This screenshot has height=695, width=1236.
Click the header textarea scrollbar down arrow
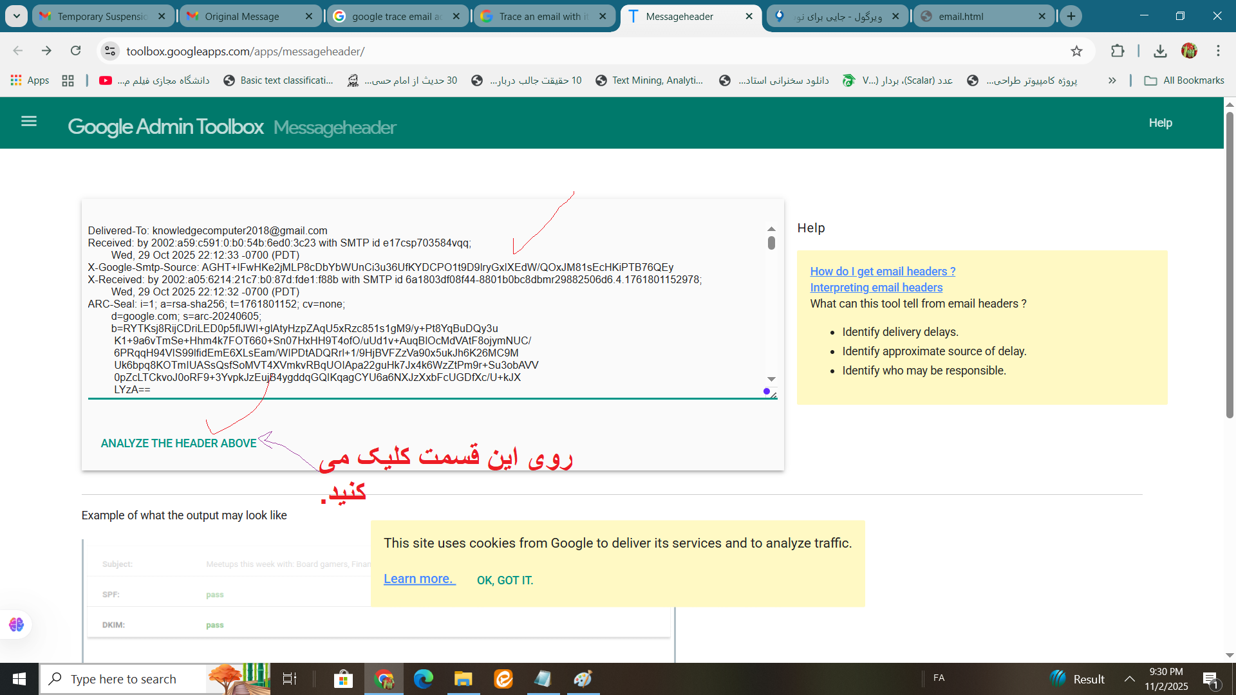click(771, 379)
